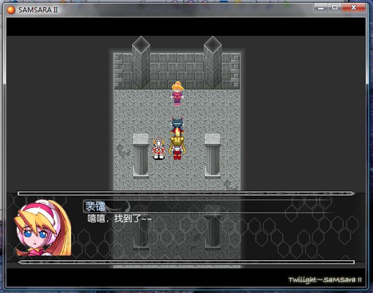Click the left stone pillar on the floor

pyautogui.click(x=141, y=156)
